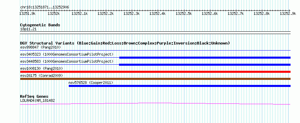
Task: Click the 13252k ruler tick label
Action: coord(54,13)
